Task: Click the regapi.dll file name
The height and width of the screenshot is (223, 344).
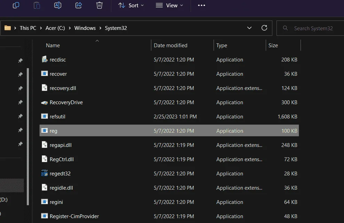Action: point(61,145)
